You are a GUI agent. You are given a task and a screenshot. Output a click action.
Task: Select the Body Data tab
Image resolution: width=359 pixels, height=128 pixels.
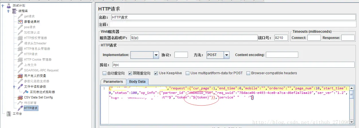point(138,82)
